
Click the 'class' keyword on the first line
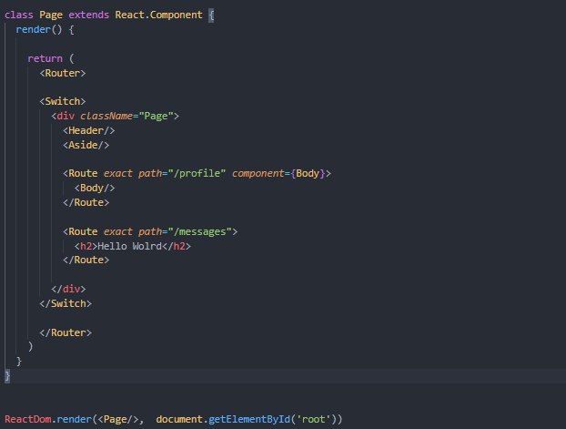19,15
